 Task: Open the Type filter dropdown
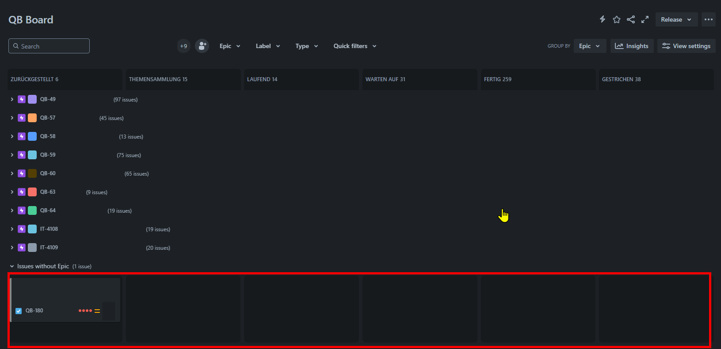(x=307, y=46)
